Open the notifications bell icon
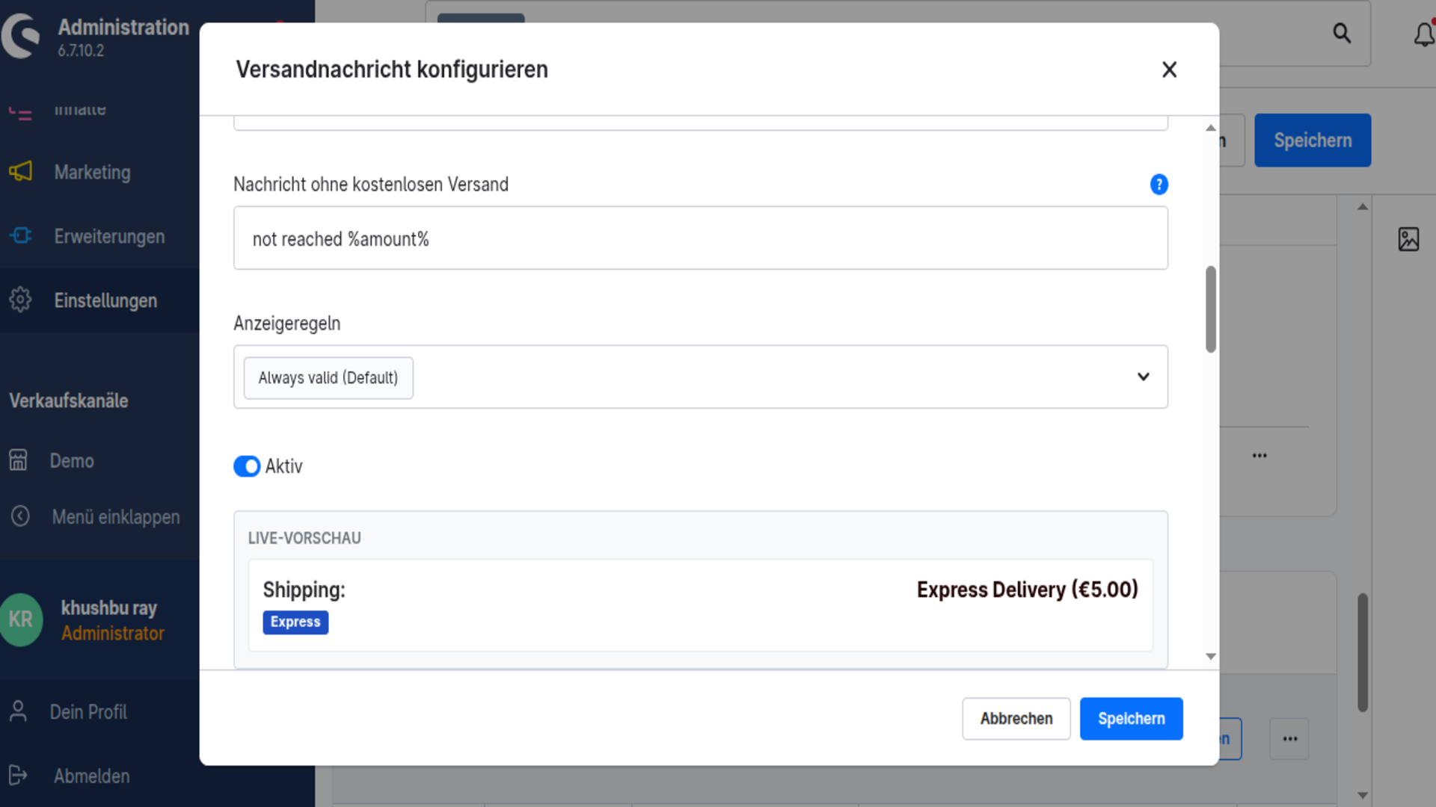 1424,34
